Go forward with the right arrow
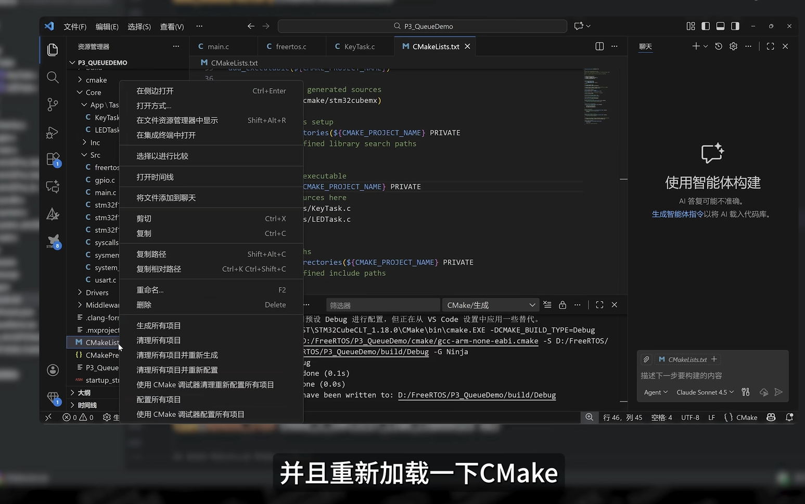 [266, 26]
